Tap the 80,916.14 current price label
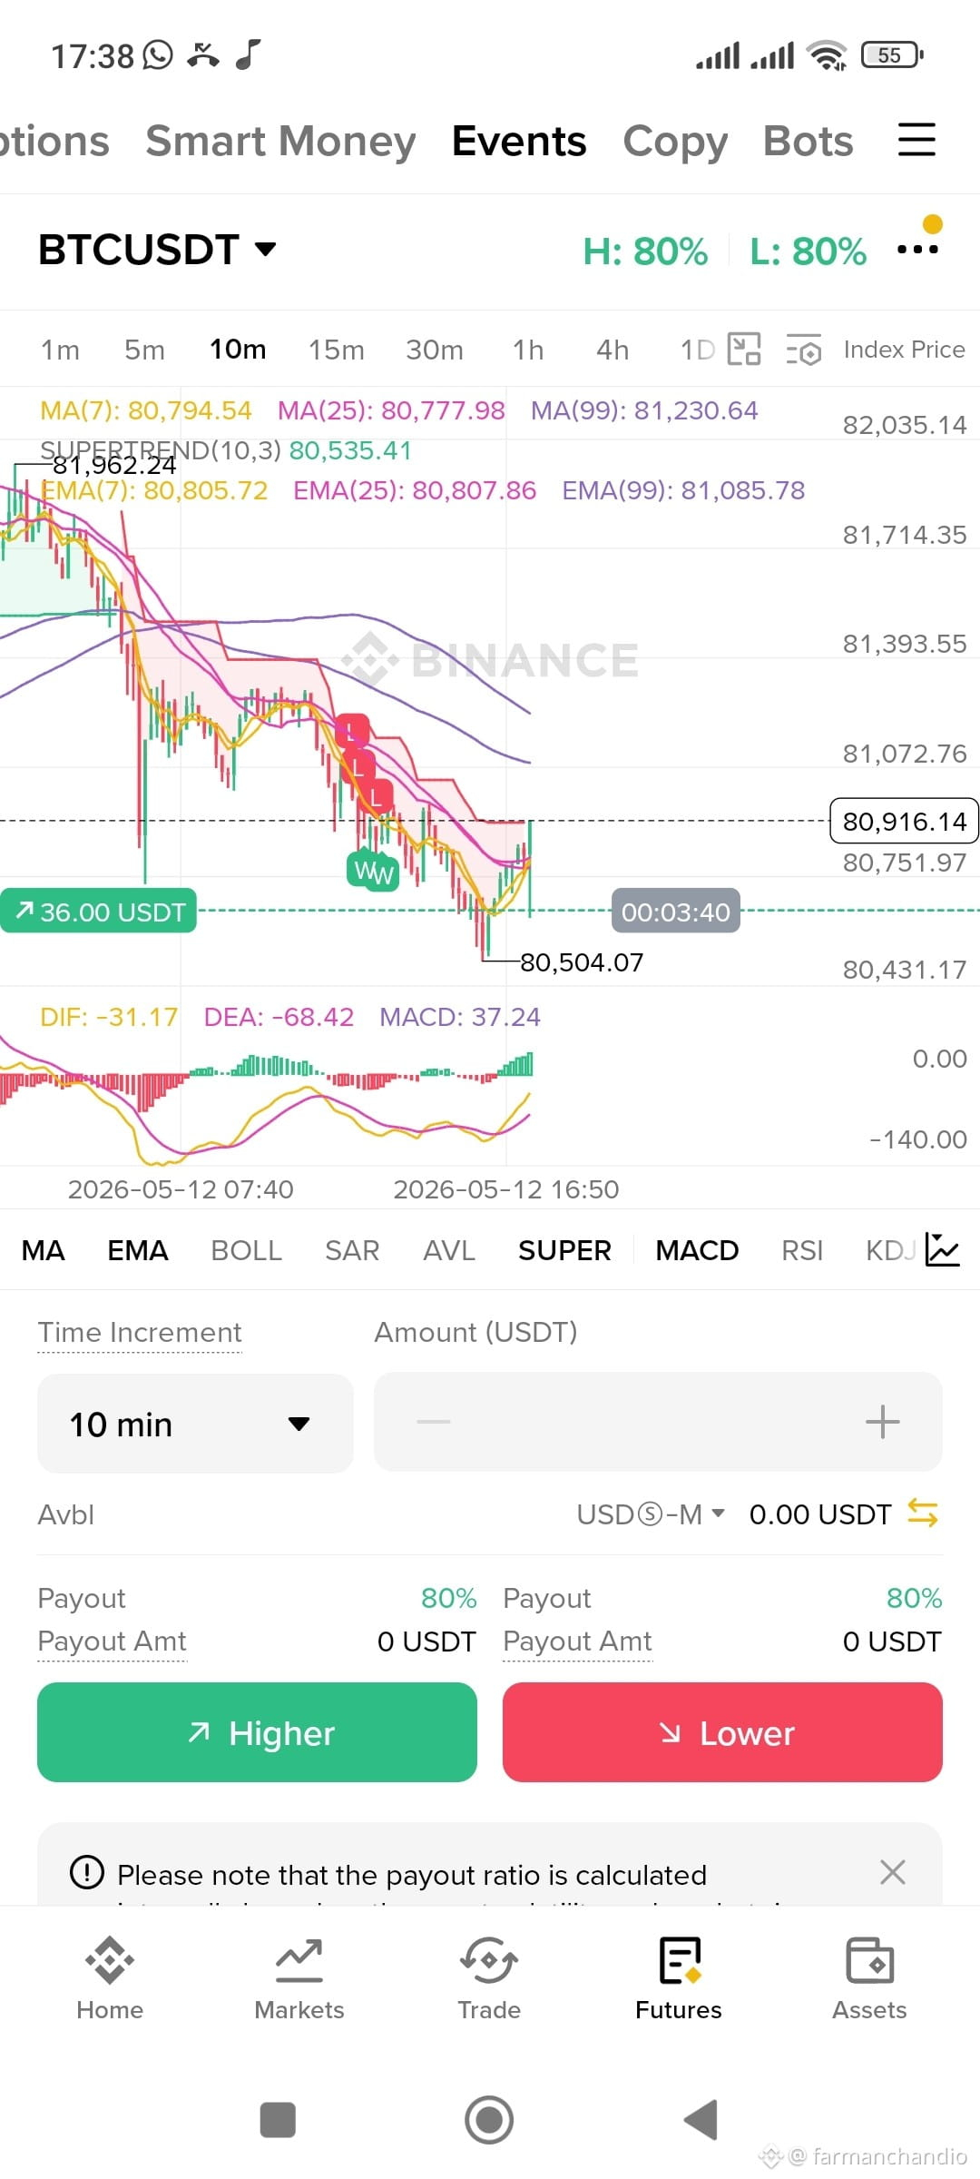 pos(904,822)
